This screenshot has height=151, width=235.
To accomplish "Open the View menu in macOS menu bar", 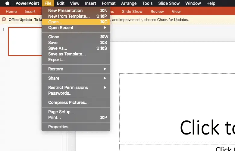I will coord(75,3).
